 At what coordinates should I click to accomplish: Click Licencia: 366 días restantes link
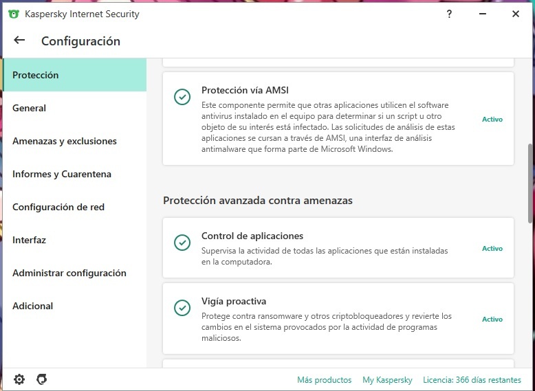[x=472, y=380]
